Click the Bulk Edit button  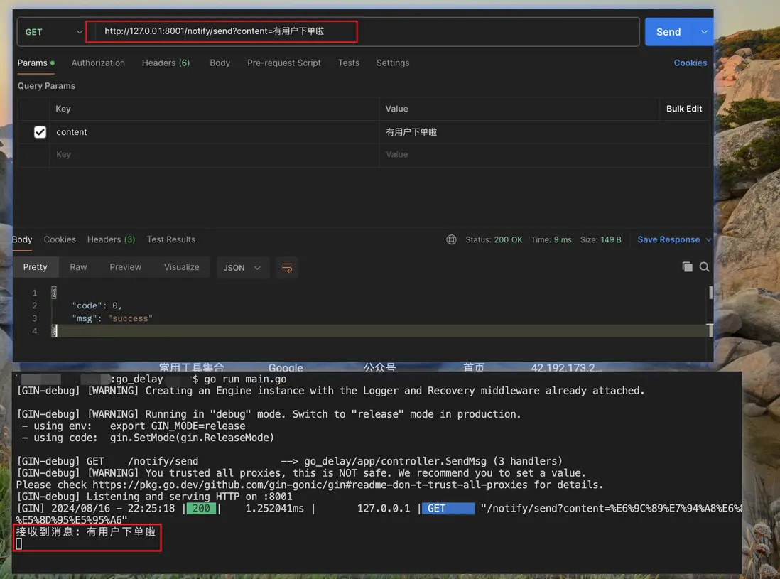[683, 109]
